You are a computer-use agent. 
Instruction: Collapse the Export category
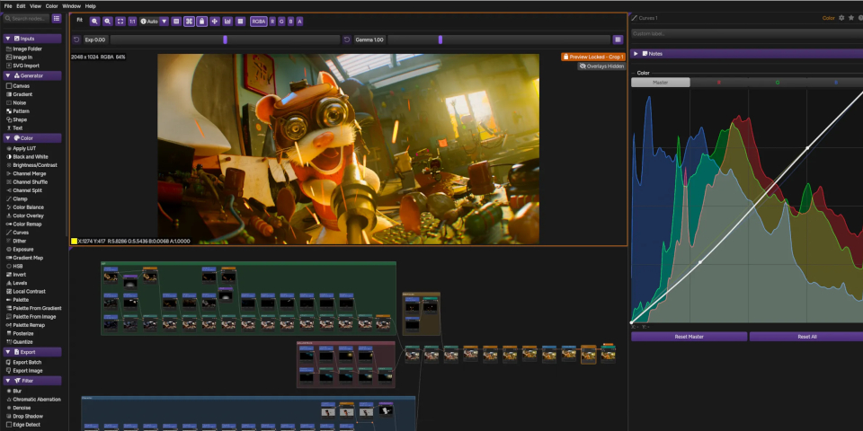tap(32, 352)
